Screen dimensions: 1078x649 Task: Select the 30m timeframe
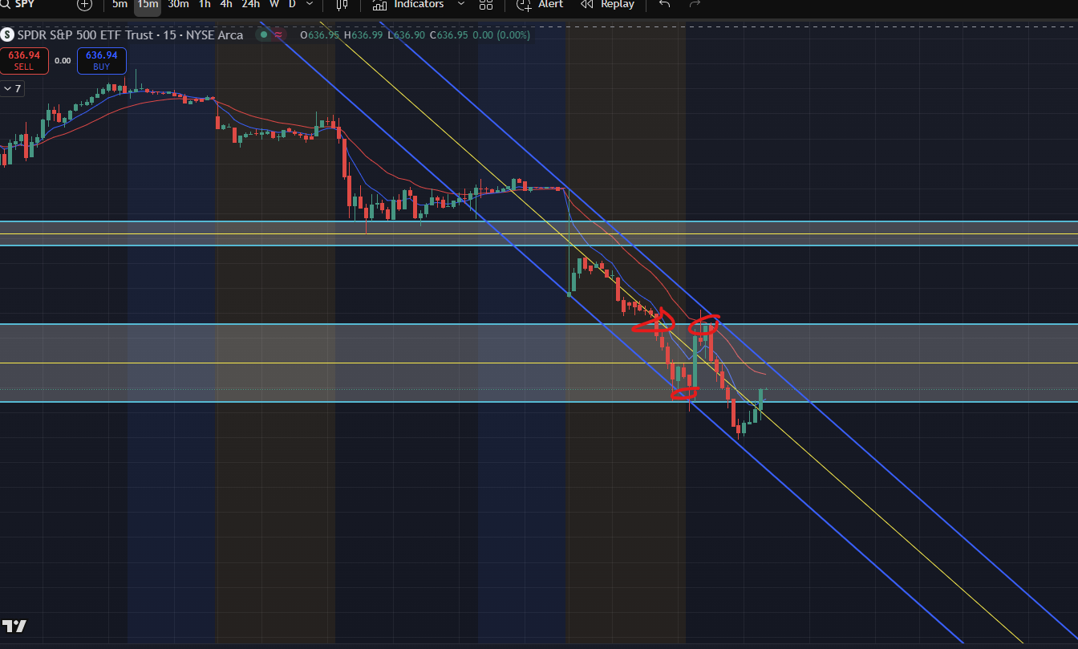178,4
